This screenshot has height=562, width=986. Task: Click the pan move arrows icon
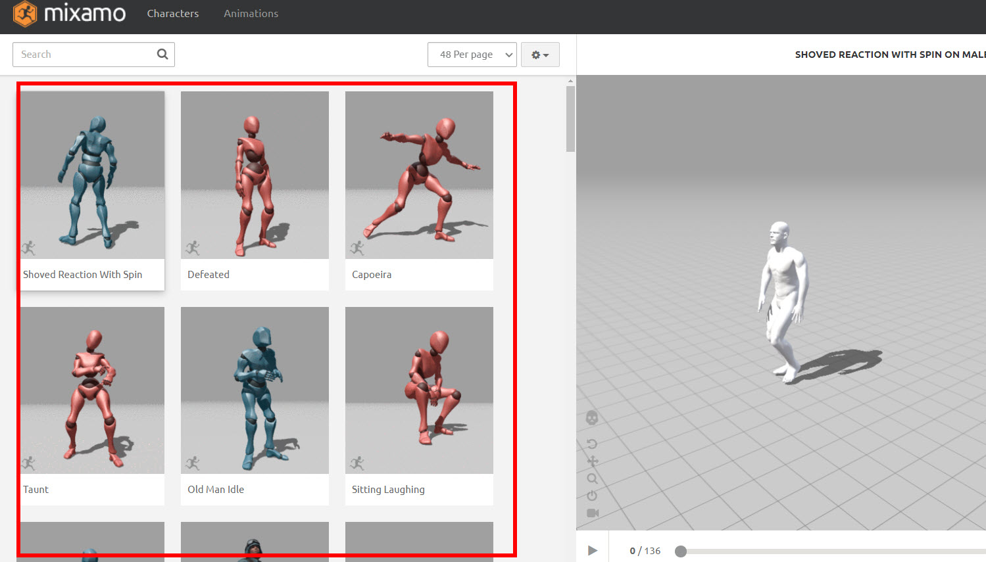593,461
